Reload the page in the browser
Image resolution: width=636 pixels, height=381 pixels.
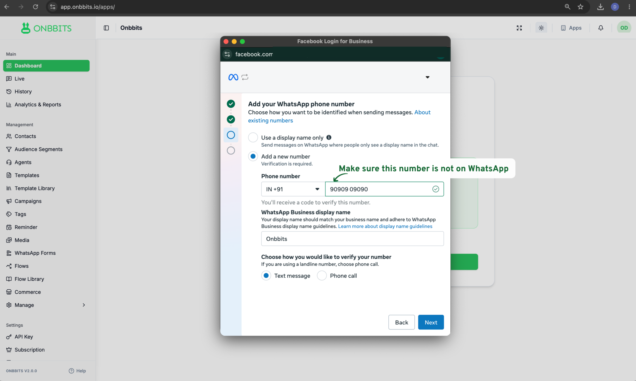(36, 7)
